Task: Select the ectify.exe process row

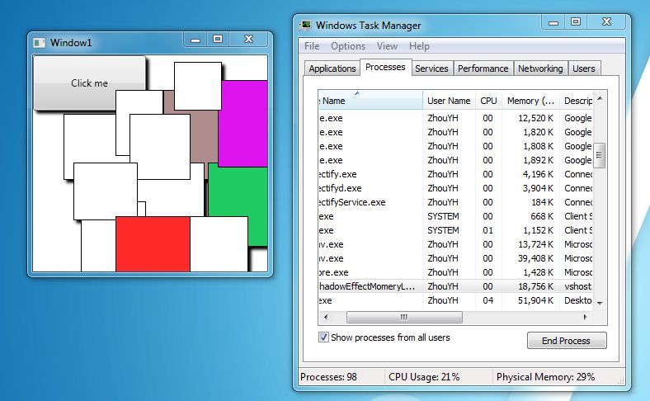Action: (455, 174)
